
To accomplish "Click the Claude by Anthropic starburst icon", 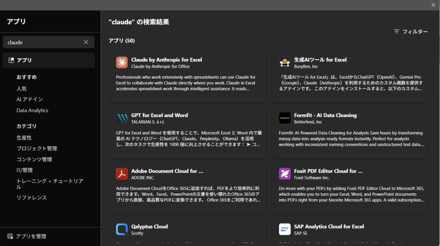I will point(122,63).
